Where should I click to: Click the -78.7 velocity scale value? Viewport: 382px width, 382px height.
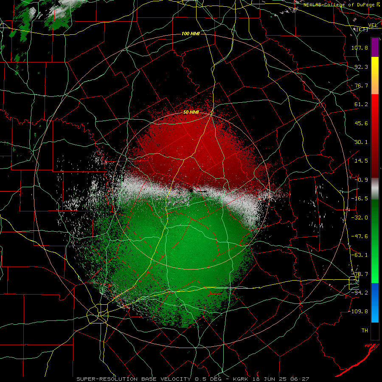[x=360, y=274]
